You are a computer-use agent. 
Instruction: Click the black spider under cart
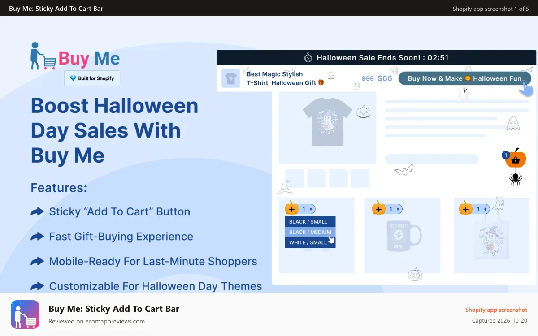click(515, 179)
